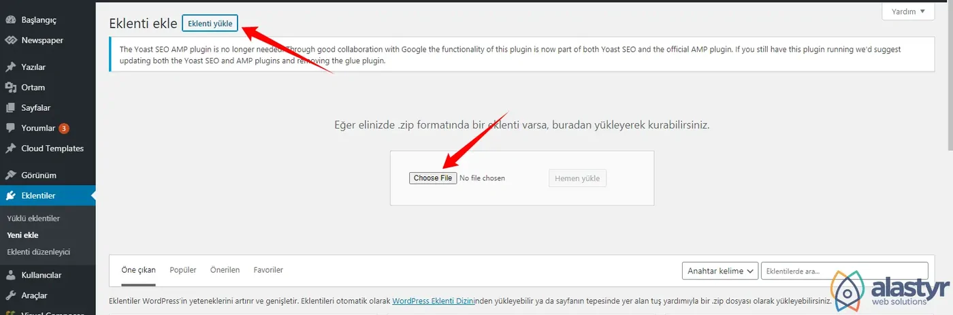This screenshot has height=315, width=953.
Task: Open Yüklü eklentiler submenu link
Action: point(33,218)
